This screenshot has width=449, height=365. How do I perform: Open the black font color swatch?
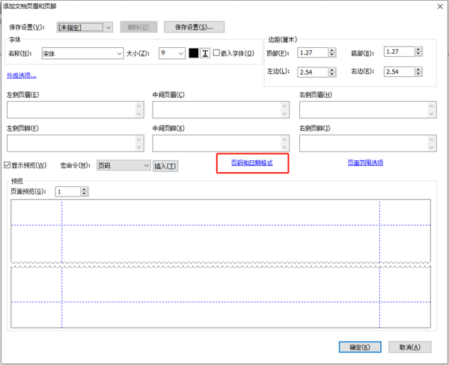tap(194, 54)
